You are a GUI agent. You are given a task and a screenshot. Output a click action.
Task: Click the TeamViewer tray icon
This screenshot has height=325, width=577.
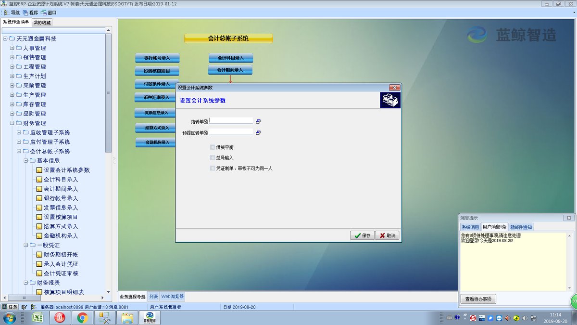(x=499, y=318)
